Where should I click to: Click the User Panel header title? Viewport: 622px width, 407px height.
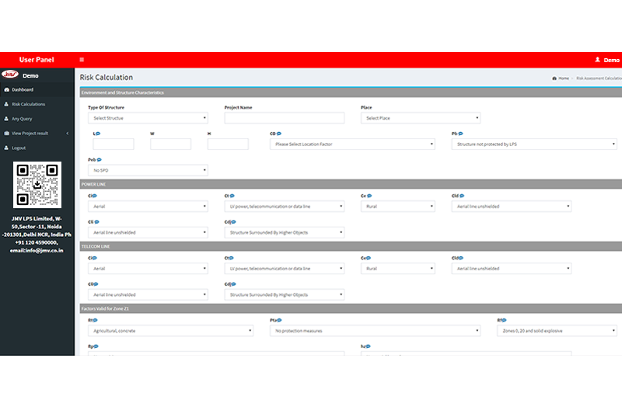tap(37, 60)
